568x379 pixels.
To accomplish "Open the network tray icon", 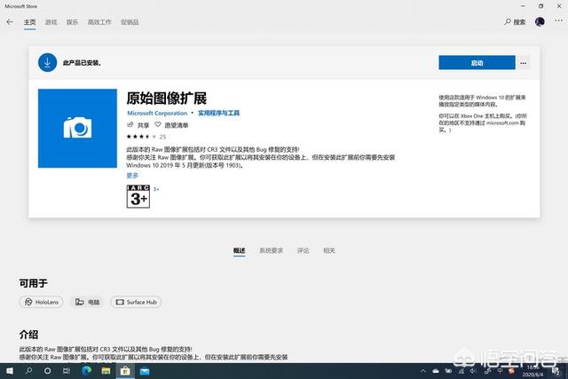I will (x=461, y=371).
